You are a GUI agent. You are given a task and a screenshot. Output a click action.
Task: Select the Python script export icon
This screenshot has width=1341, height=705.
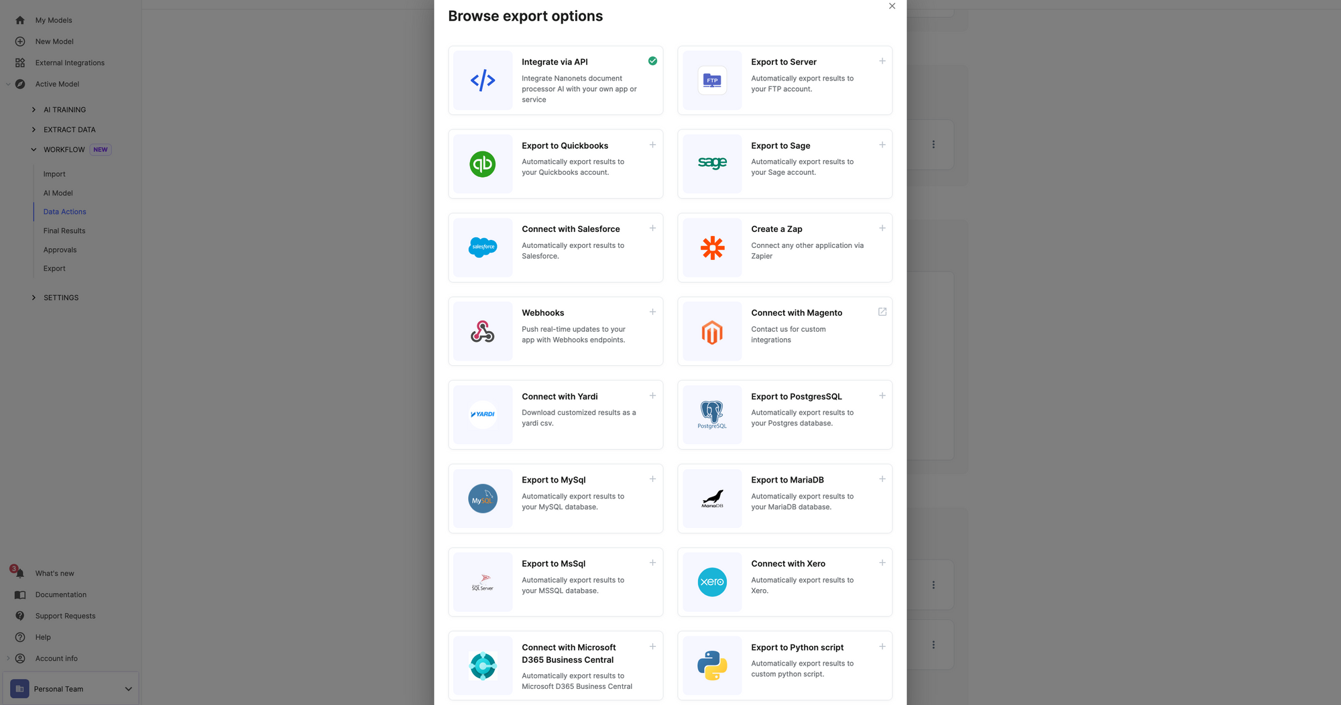click(x=711, y=665)
